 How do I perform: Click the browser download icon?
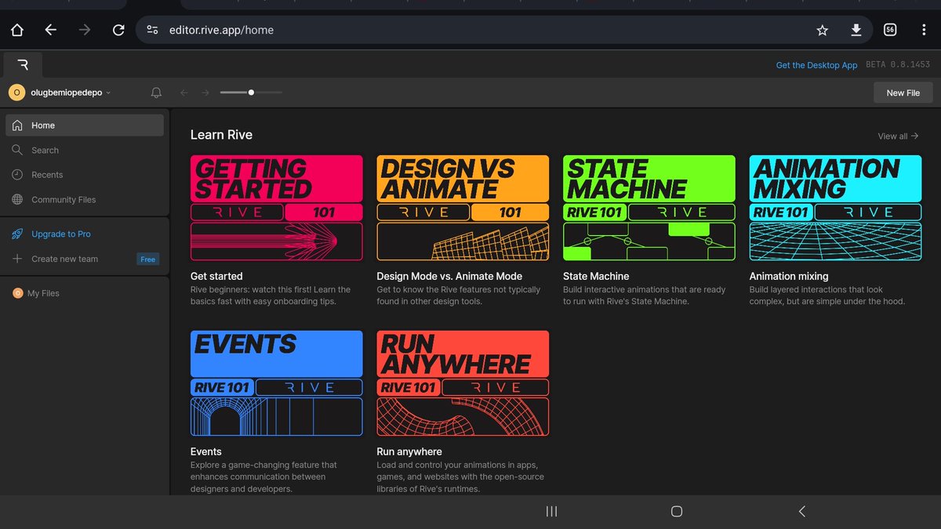point(856,30)
